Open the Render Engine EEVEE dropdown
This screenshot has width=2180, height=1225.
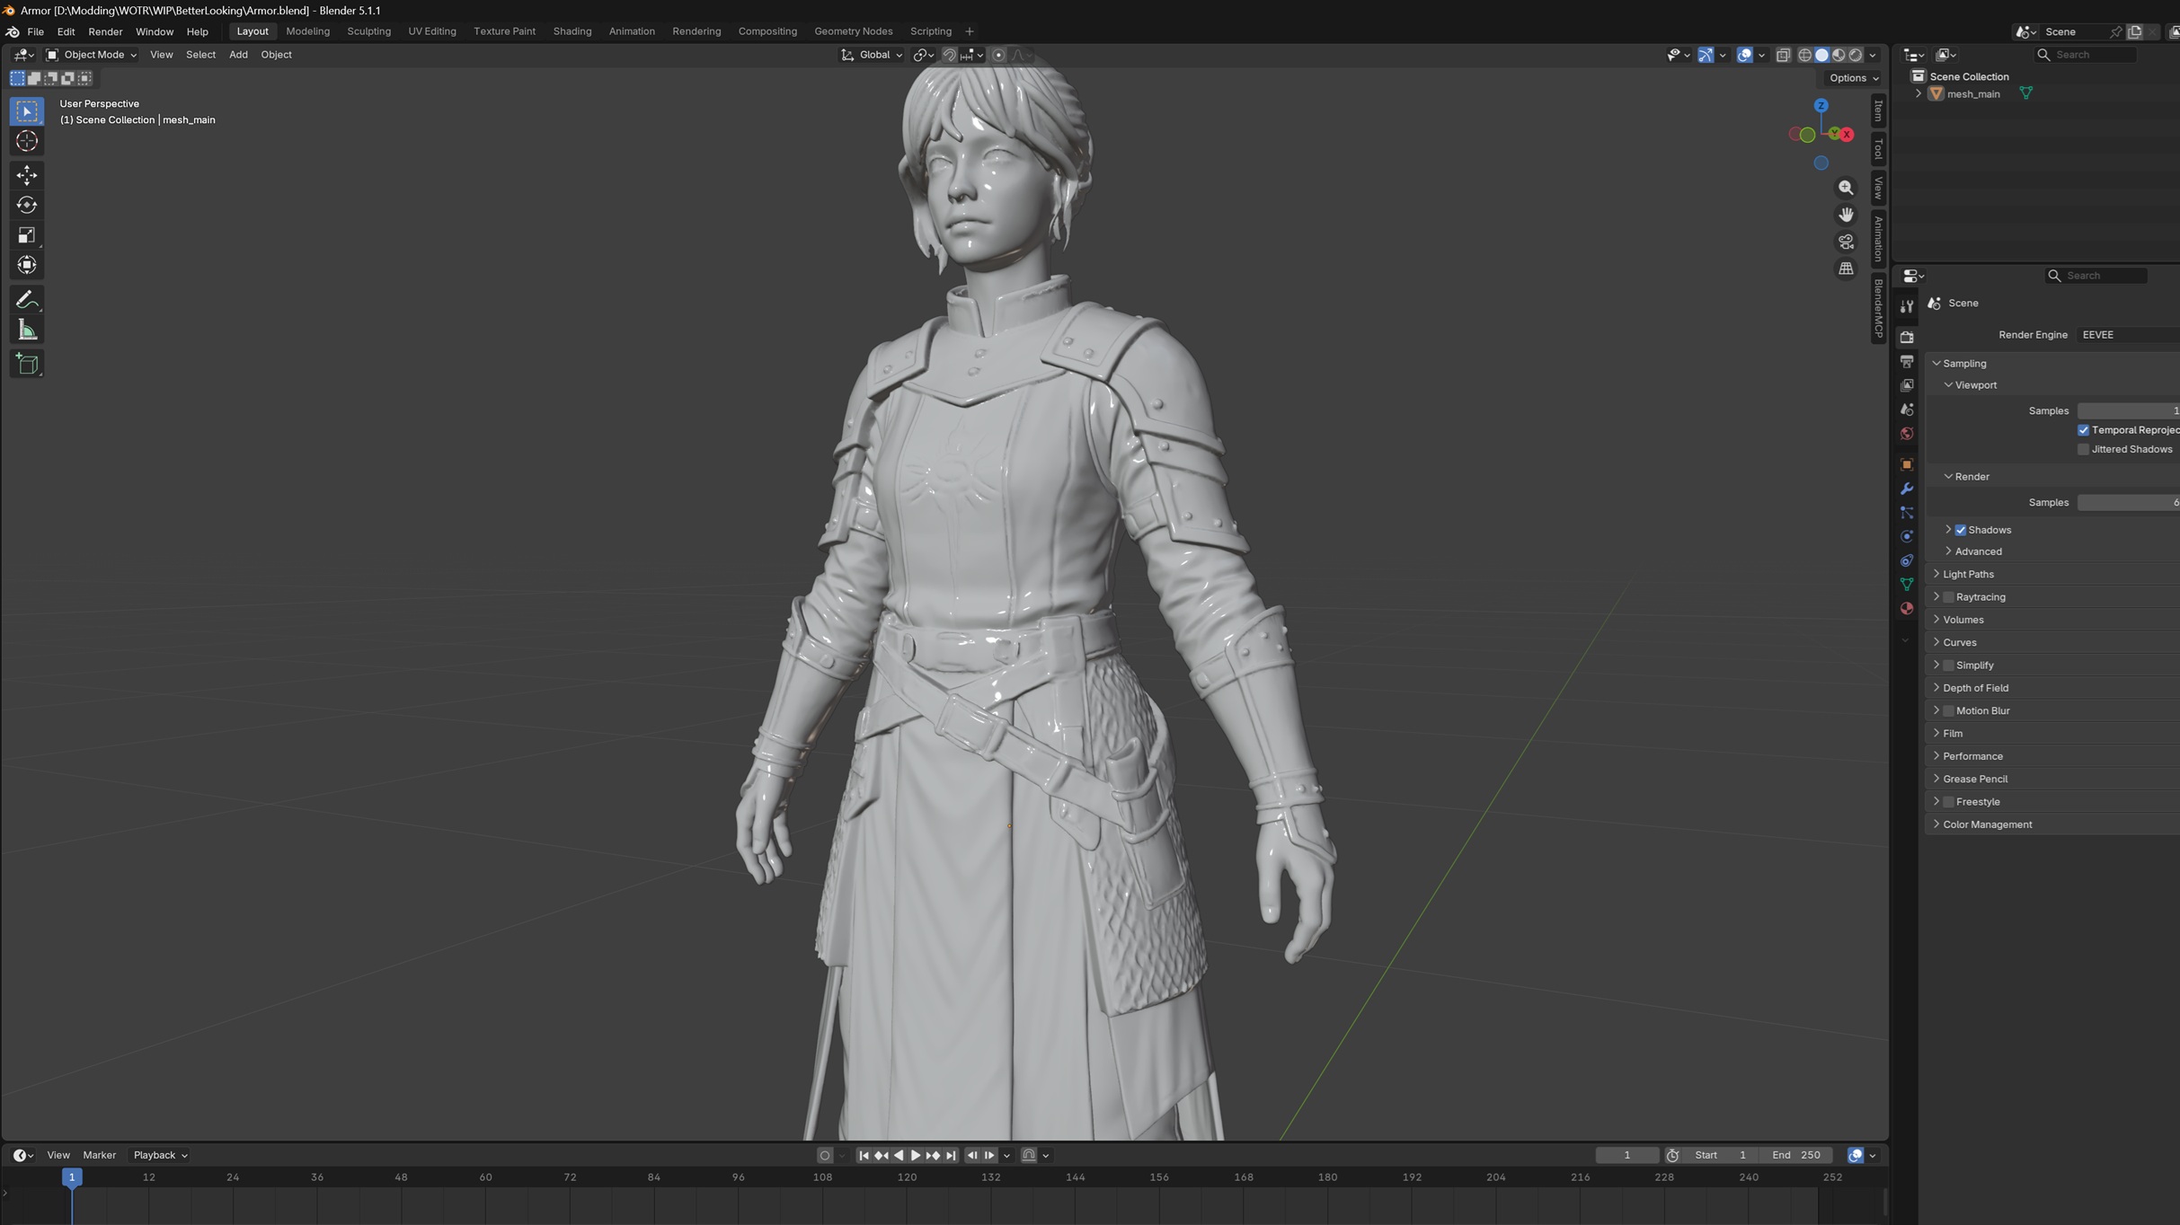(x=2130, y=335)
